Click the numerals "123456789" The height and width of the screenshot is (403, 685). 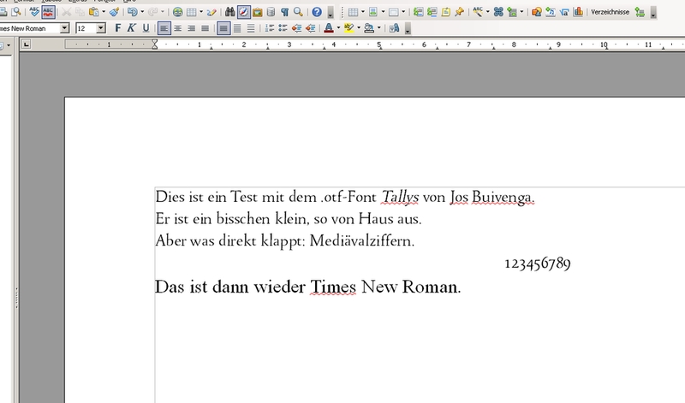[x=538, y=264]
